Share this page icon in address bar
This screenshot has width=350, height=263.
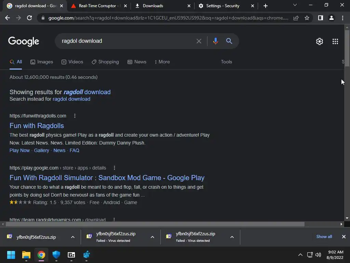tap(296, 18)
